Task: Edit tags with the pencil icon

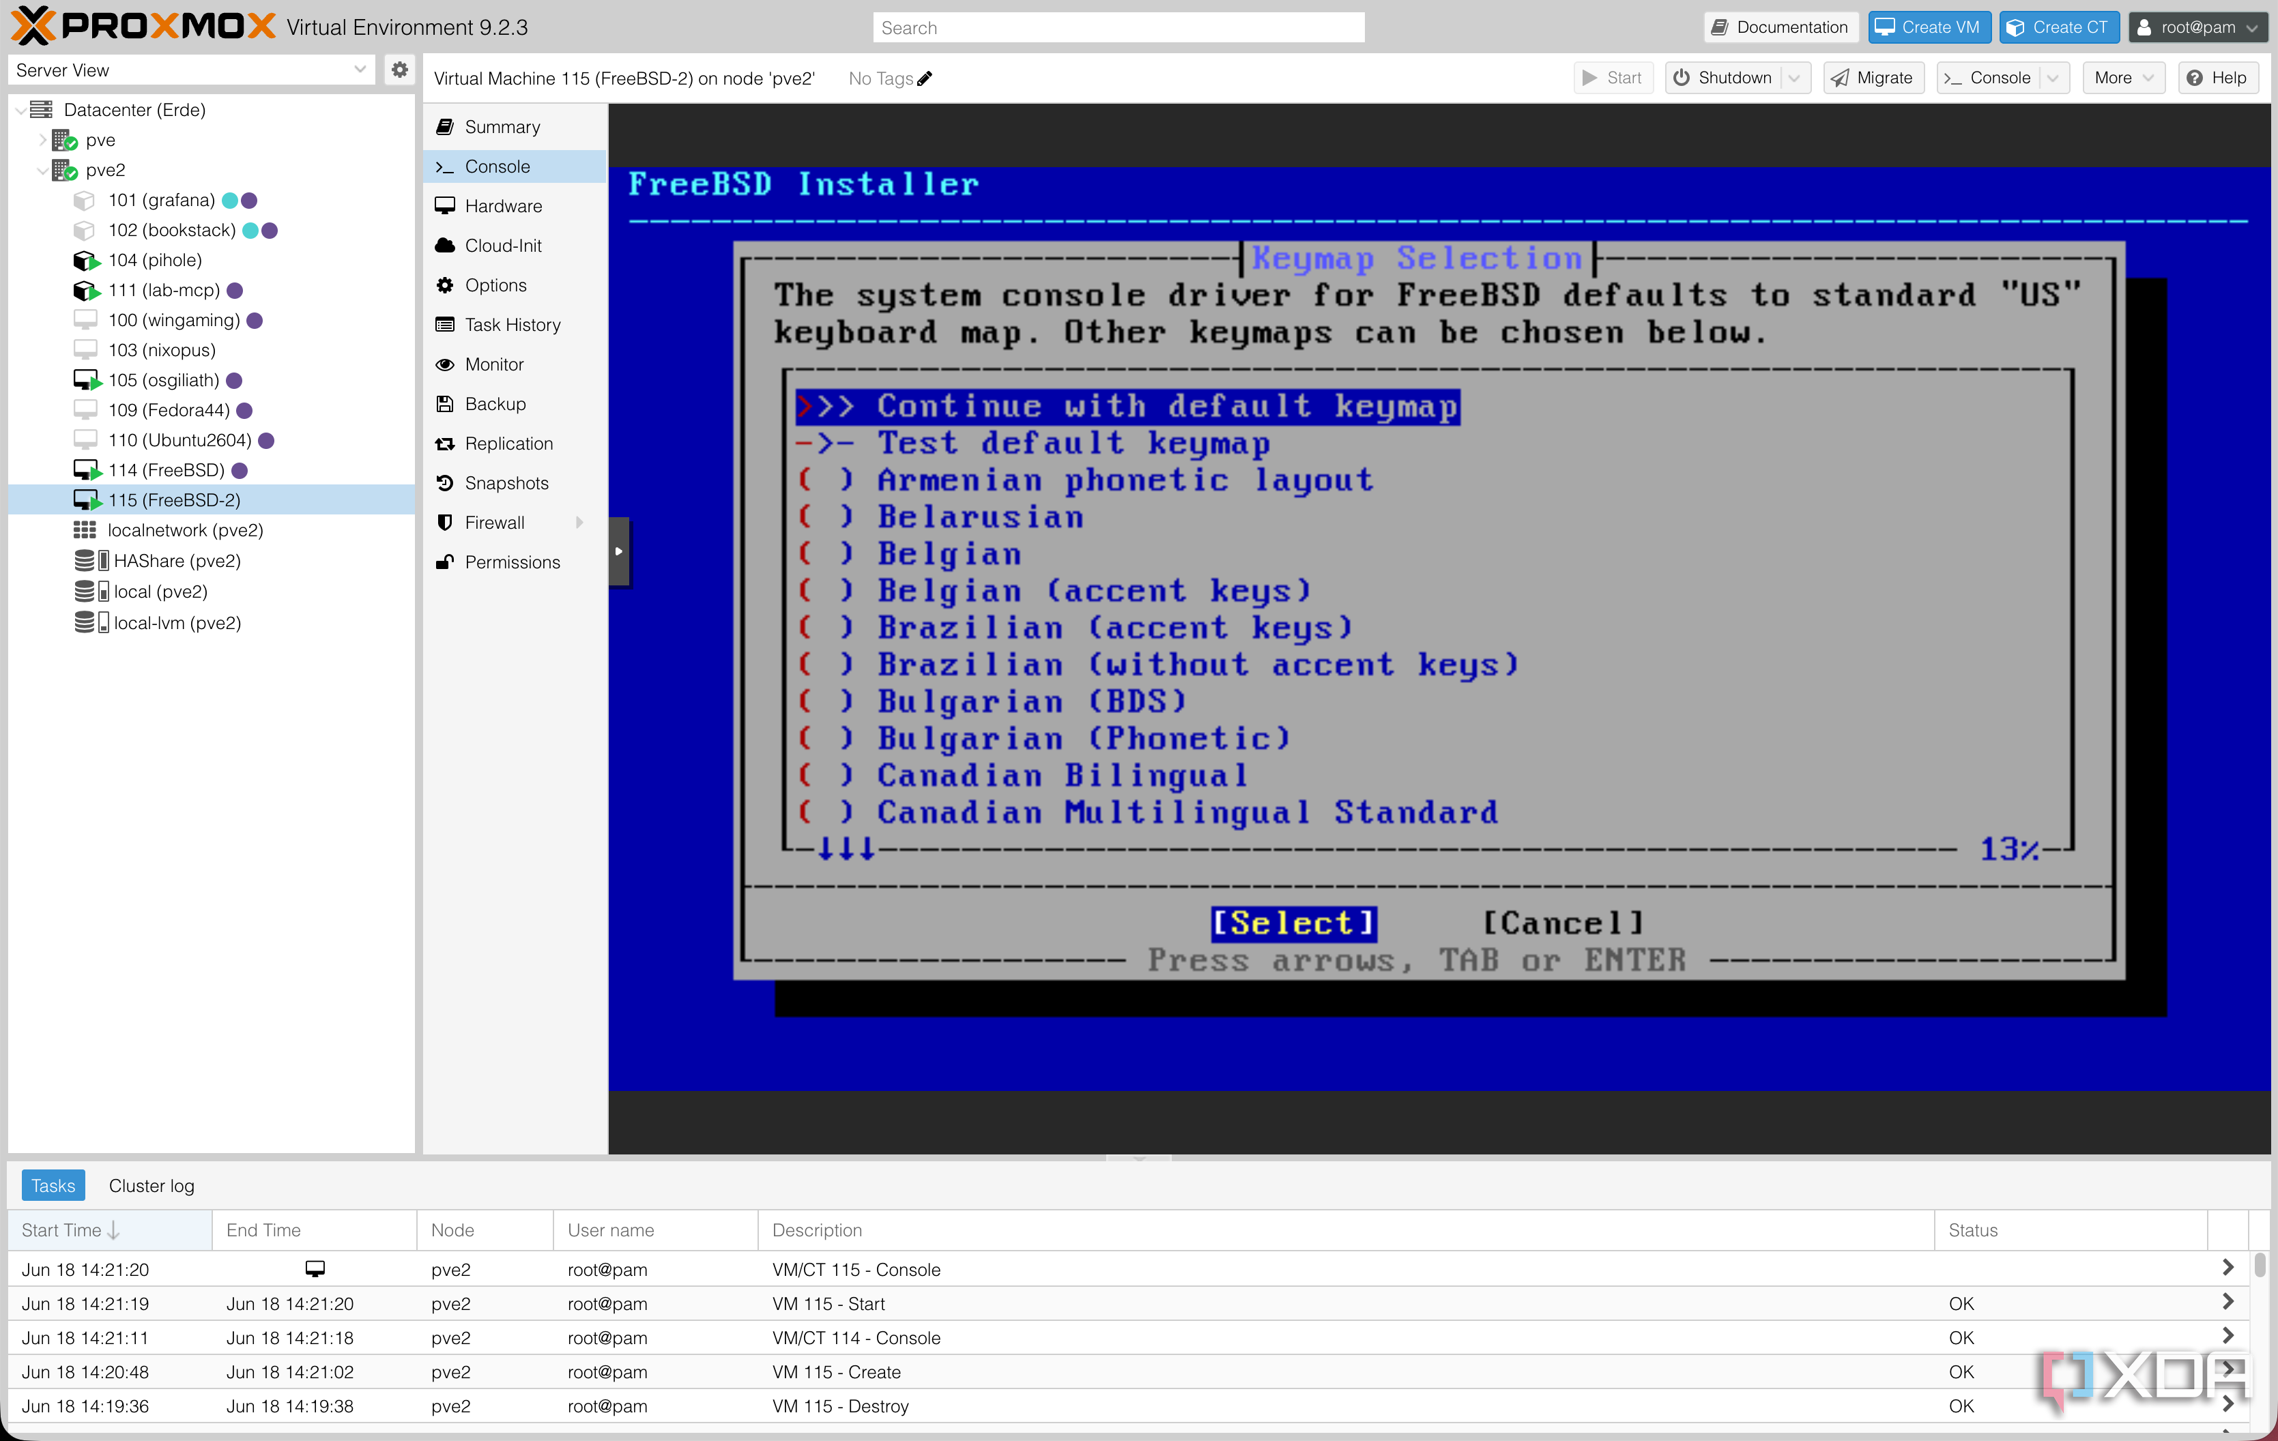Action: click(925, 78)
